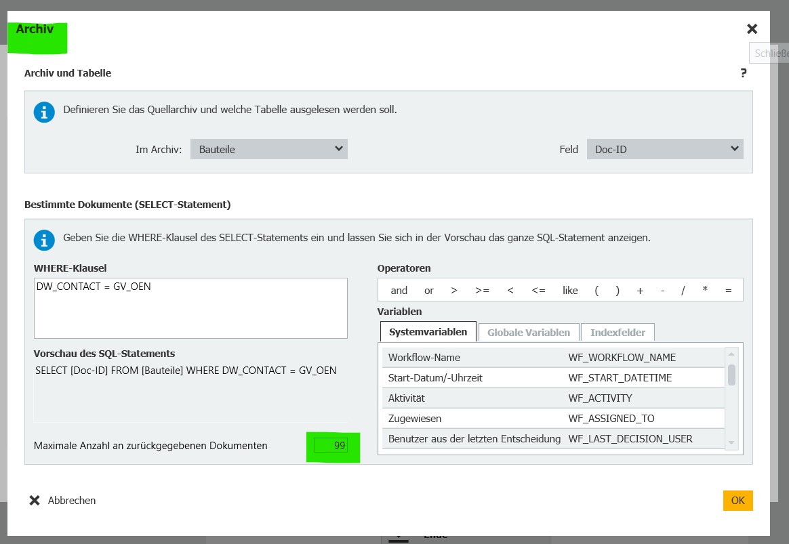Viewport: 789px width, 544px height.
Task: Click info icon in SELECT-Statement section
Action: 44,240
